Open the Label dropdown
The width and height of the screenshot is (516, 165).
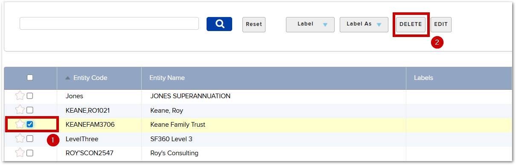coord(310,24)
